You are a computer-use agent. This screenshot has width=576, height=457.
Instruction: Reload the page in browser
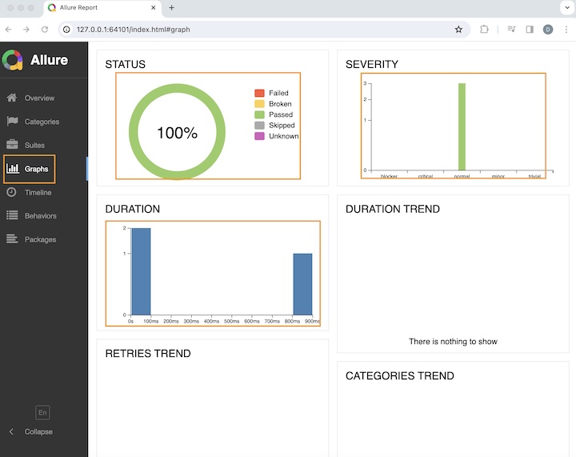click(x=45, y=30)
